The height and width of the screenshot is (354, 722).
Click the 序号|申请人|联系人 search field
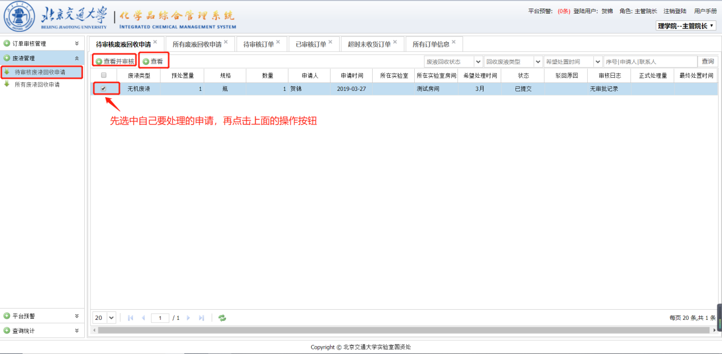pos(650,61)
